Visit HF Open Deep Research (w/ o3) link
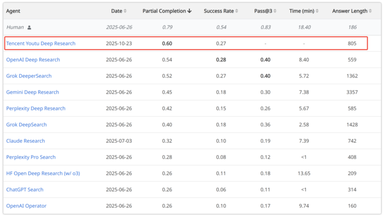 click(43, 173)
